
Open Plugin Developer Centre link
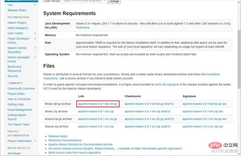18,40
